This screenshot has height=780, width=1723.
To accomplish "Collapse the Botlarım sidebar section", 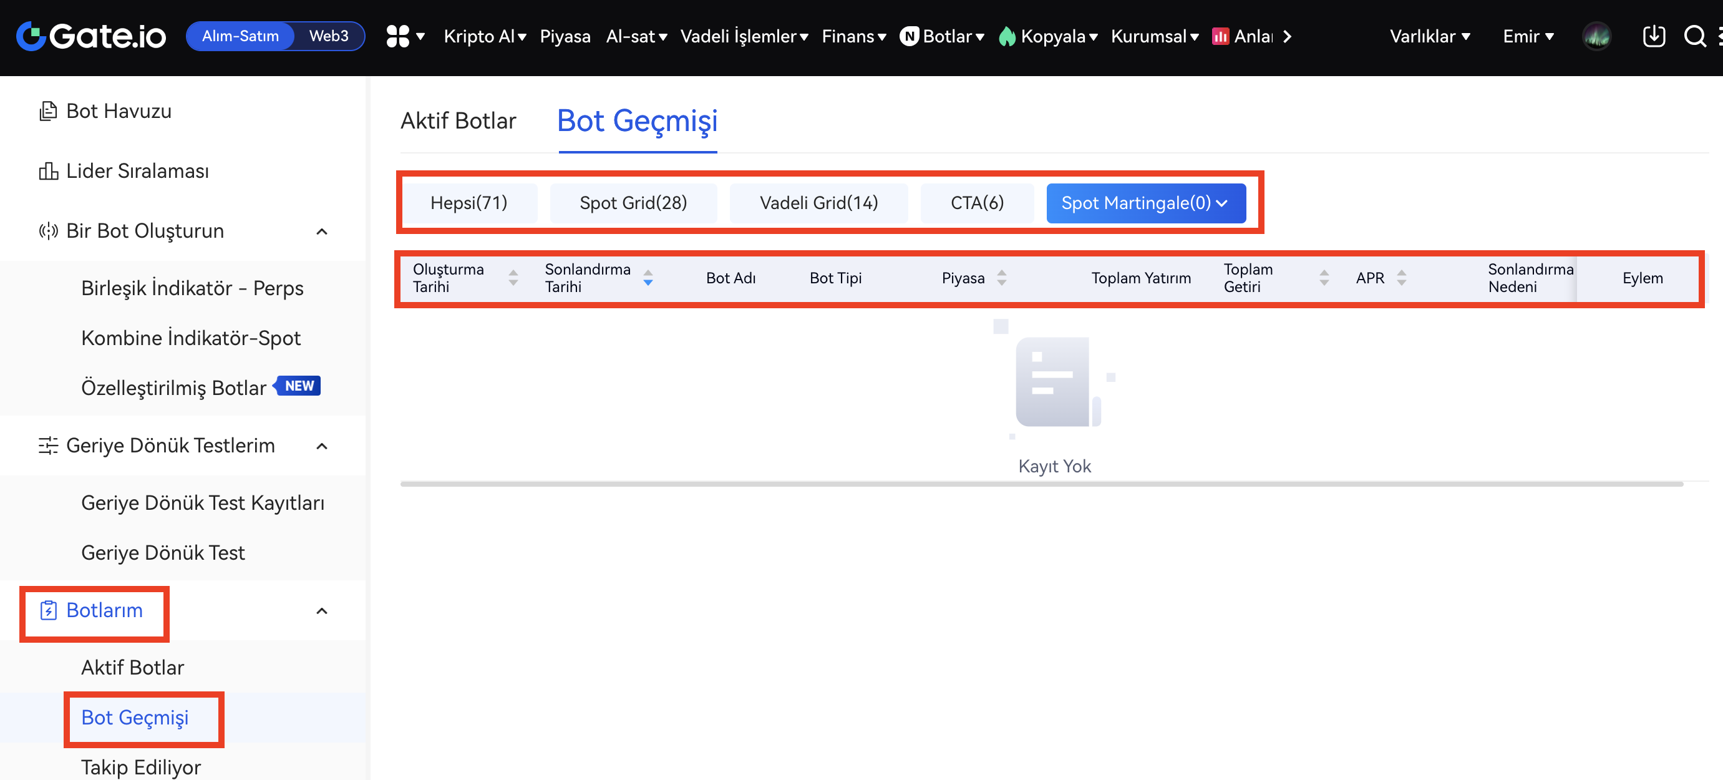I will (x=322, y=611).
